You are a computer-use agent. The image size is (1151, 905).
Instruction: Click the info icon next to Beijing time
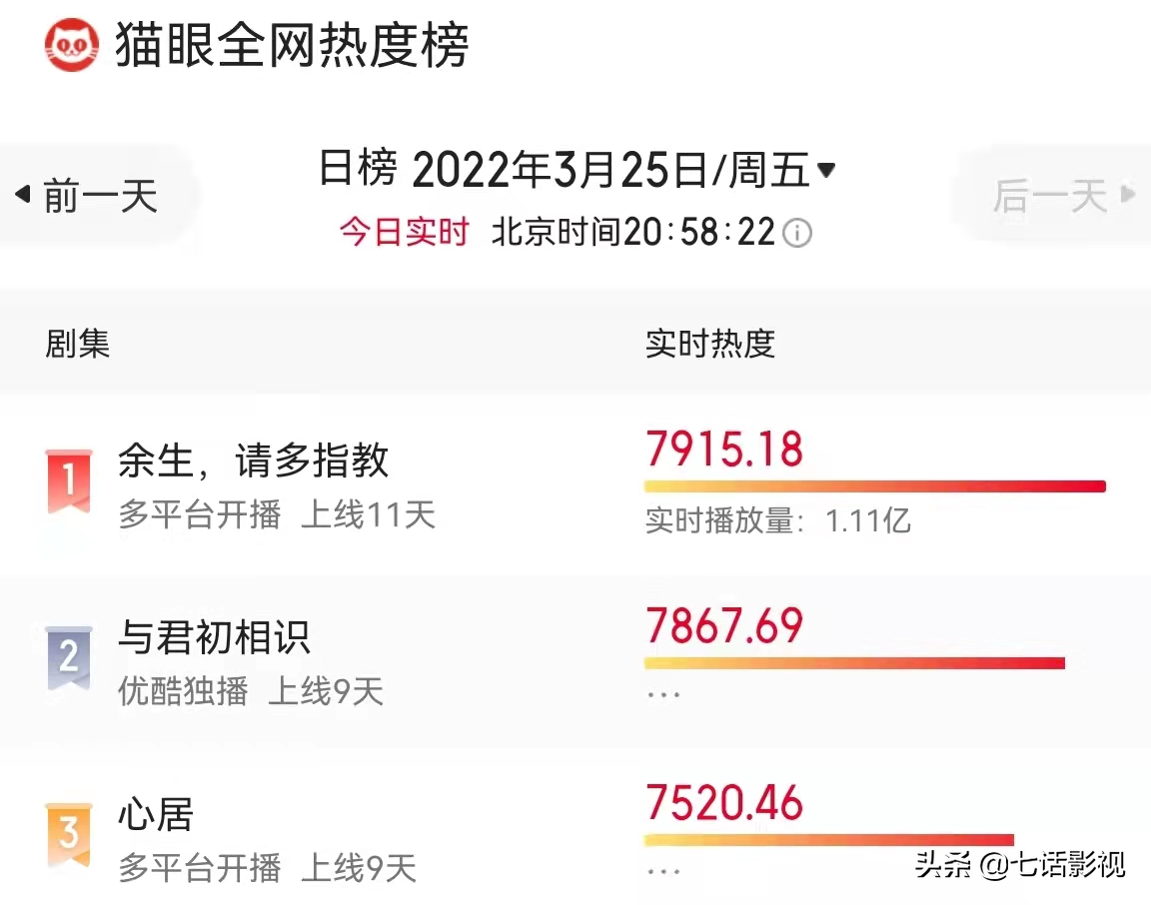coord(795,232)
